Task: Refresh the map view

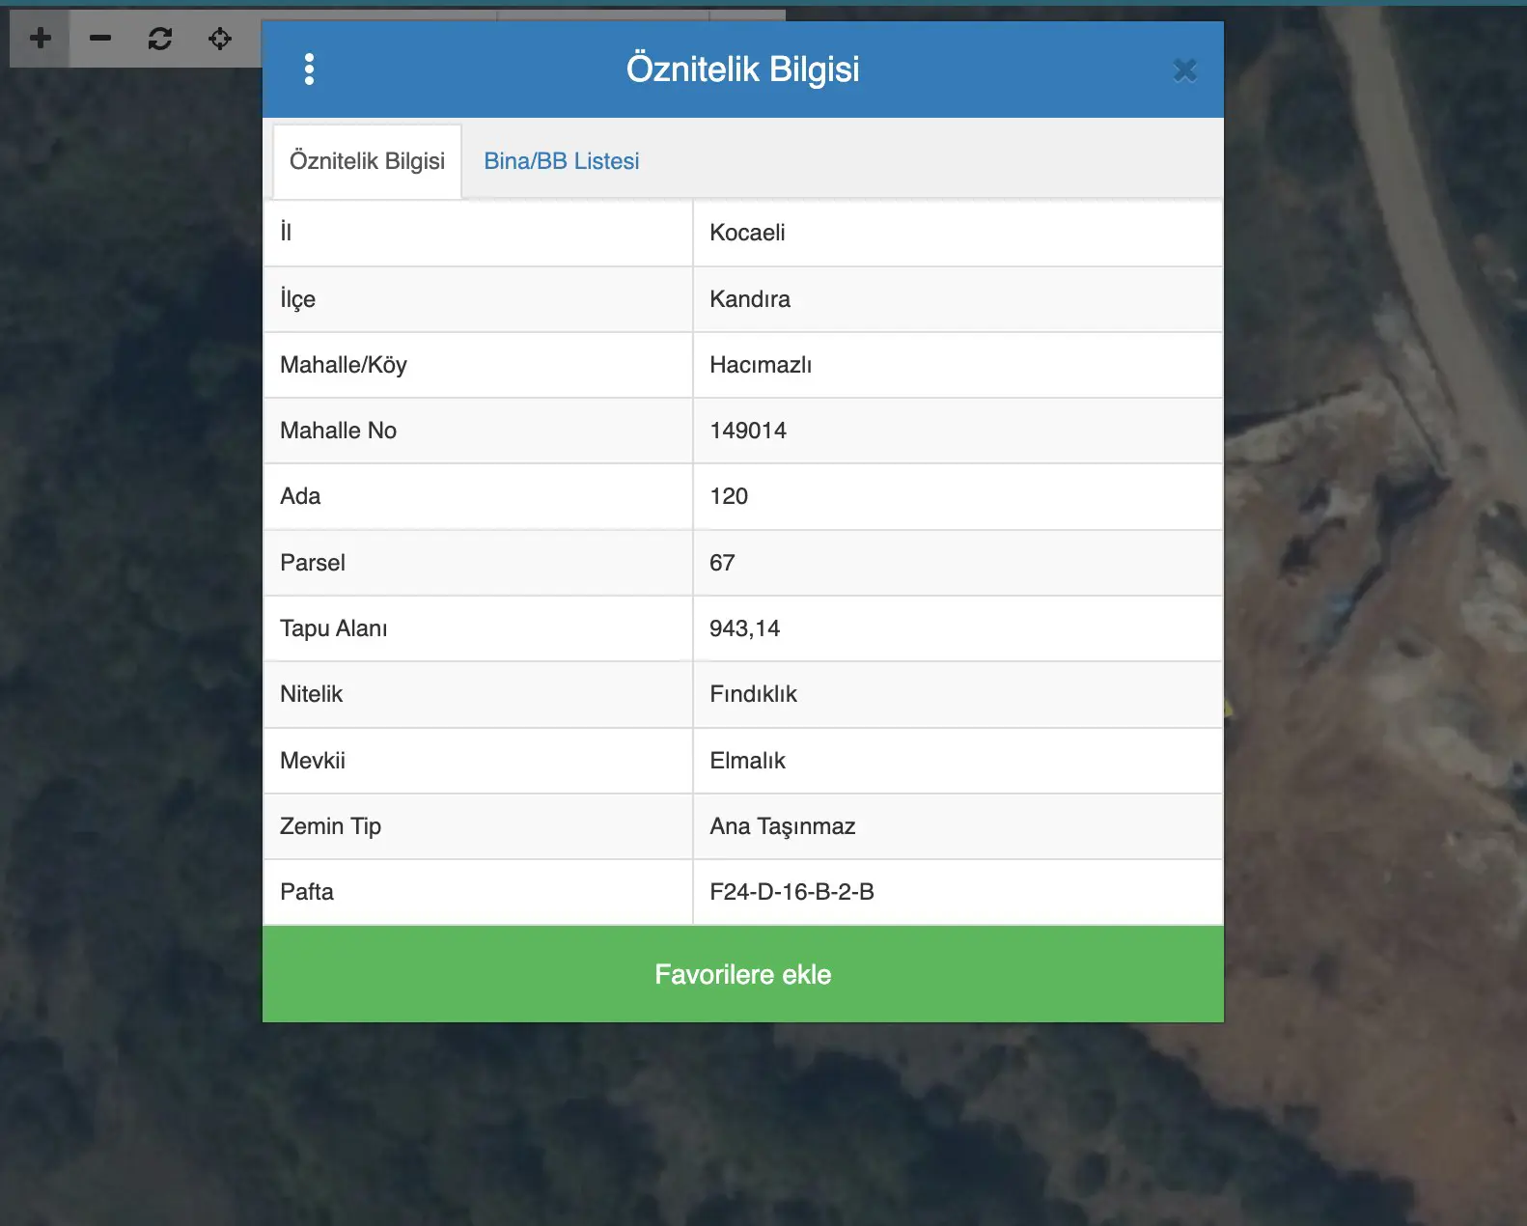Action: tap(160, 39)
